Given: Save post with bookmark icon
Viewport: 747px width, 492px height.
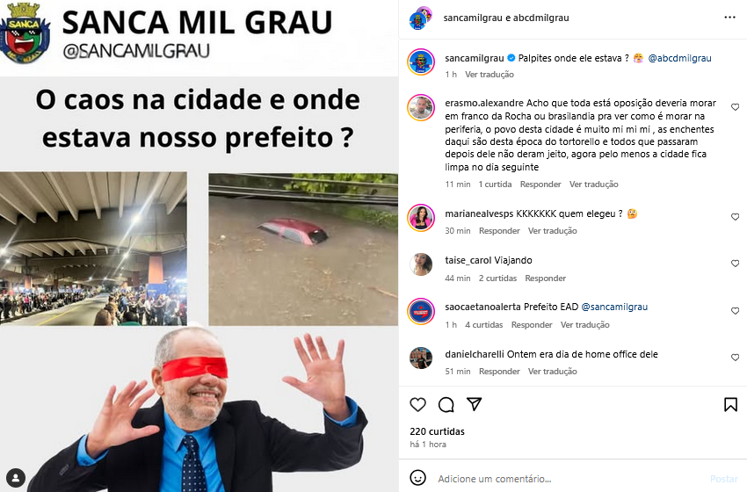Looking at the screenshot, I should pyautogui.click(x=730, y=404).
